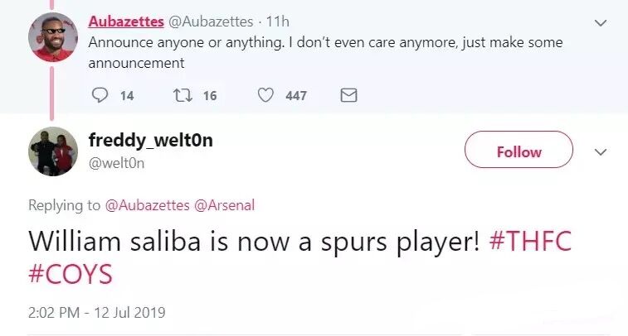The width and height of the screenshot is (628, 336).
Task: Click the envelope direct message icon
Action: (x=349, y=95)
